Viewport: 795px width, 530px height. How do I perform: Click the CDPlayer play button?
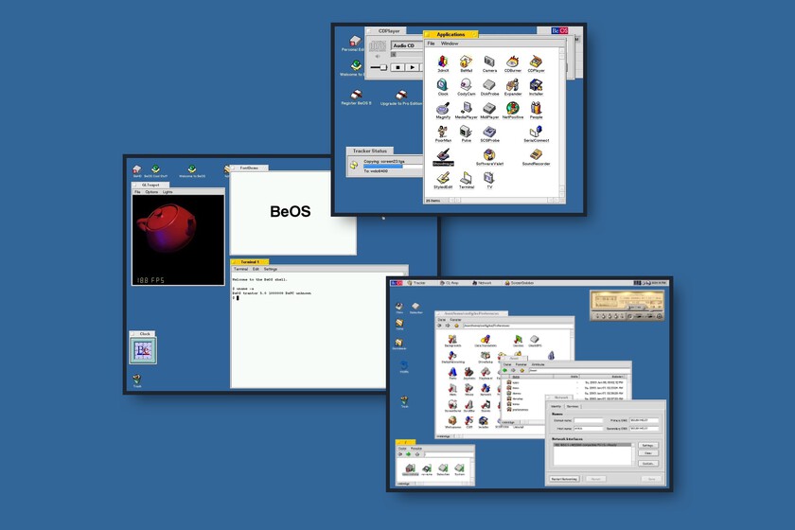click(413, 67)
